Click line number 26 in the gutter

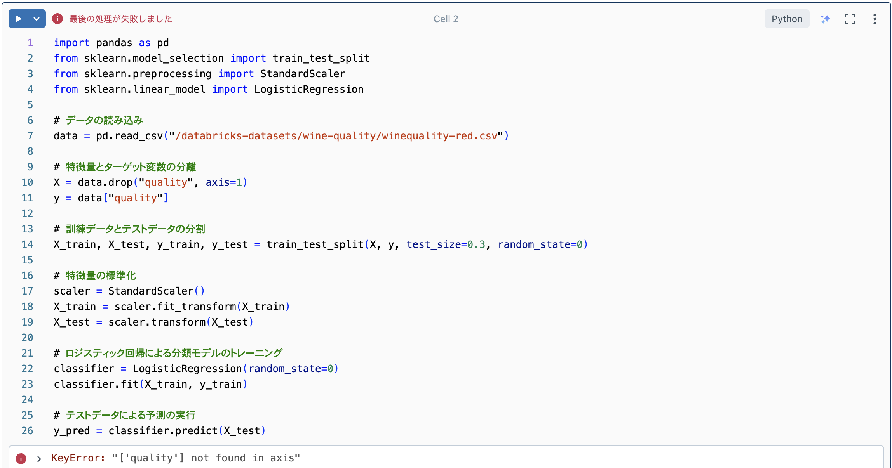coord(27,430)
